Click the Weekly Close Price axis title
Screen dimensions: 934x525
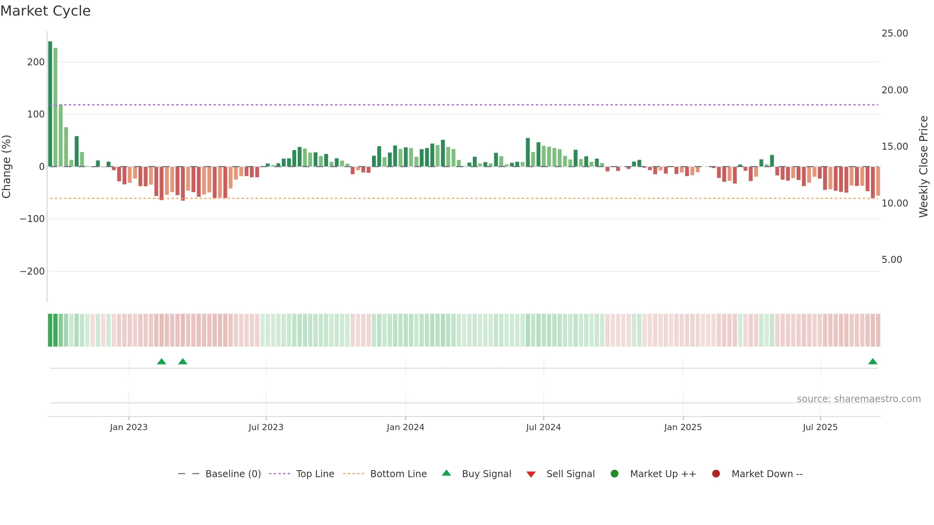[923, 166]
